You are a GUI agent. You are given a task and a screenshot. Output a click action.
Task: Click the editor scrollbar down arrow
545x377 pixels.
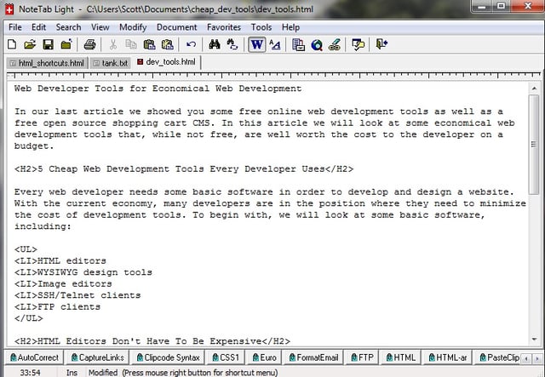534,339
